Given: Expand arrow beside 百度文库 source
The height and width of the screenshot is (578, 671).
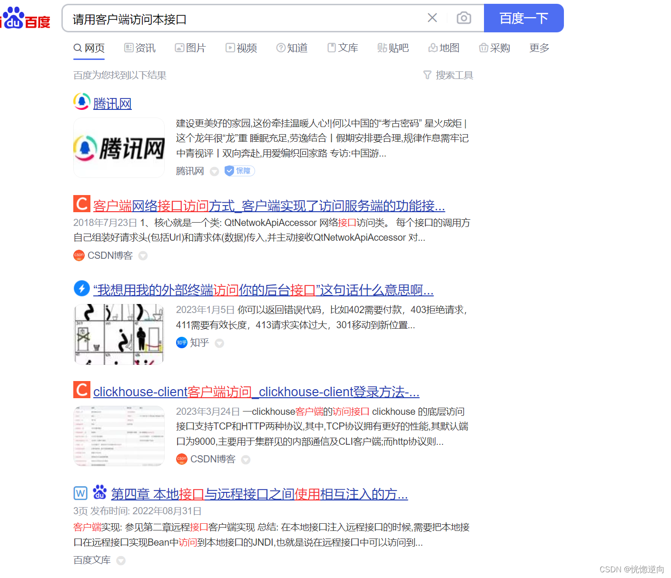Looking at the screenshot, I should point(121,560).
